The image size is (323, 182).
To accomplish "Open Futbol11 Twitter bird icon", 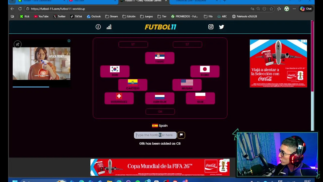I will [221, 27].
